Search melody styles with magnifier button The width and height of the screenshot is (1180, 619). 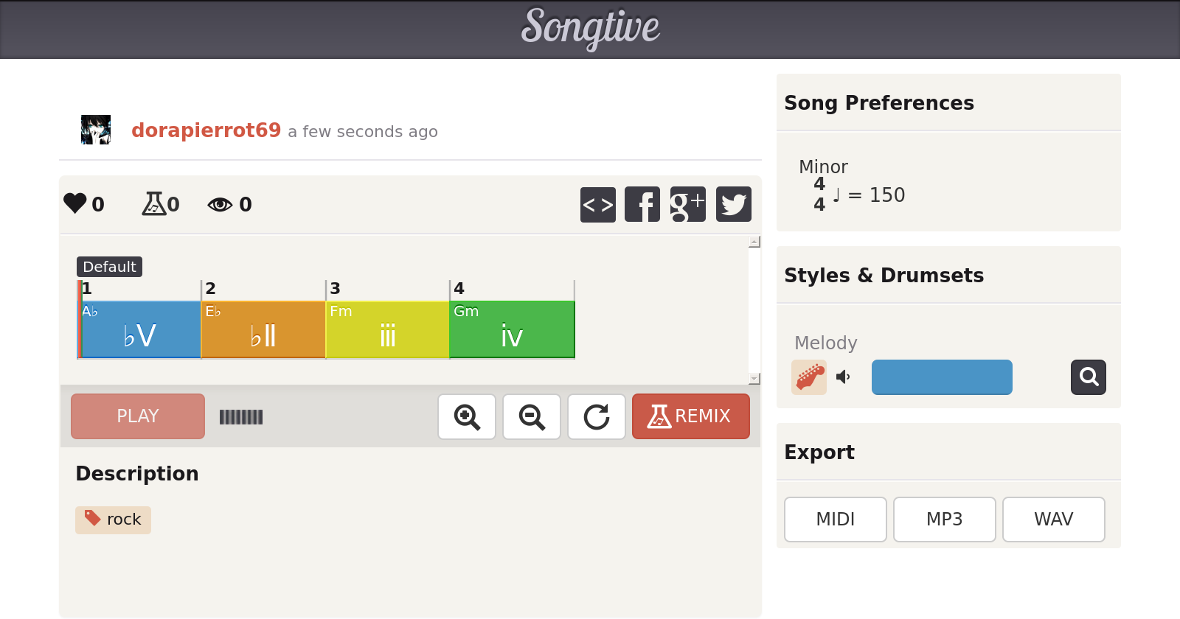(1088, 377)
